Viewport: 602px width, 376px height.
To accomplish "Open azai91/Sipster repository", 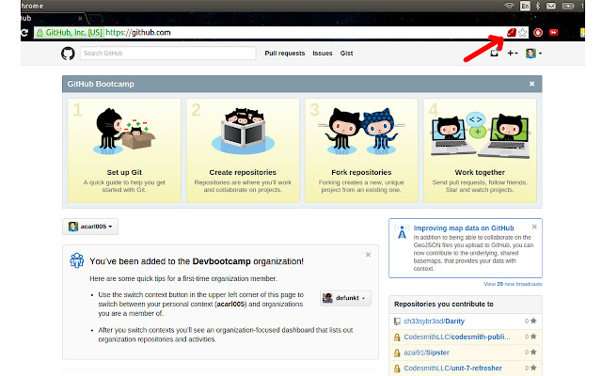I will [426, 352].
